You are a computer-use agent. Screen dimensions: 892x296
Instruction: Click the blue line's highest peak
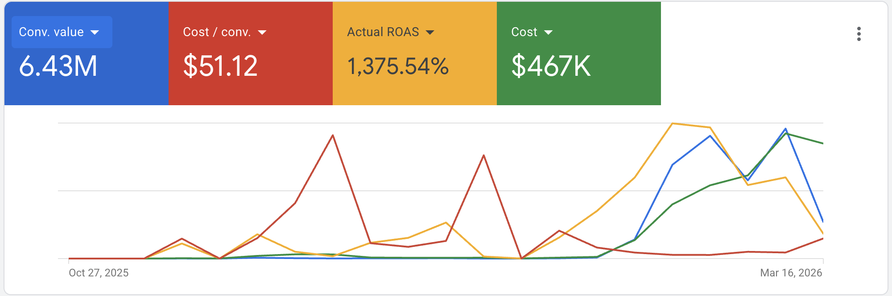click(x=785, y=129)
